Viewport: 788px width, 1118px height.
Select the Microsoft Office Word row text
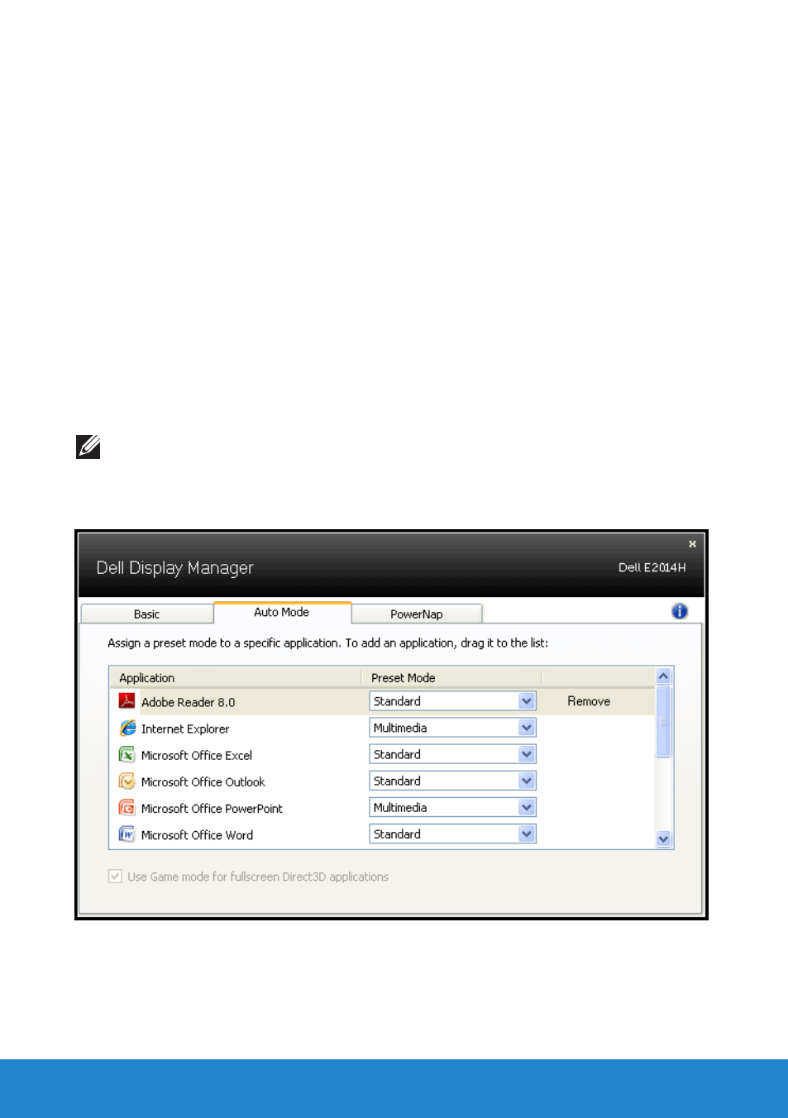pos(197,834)
